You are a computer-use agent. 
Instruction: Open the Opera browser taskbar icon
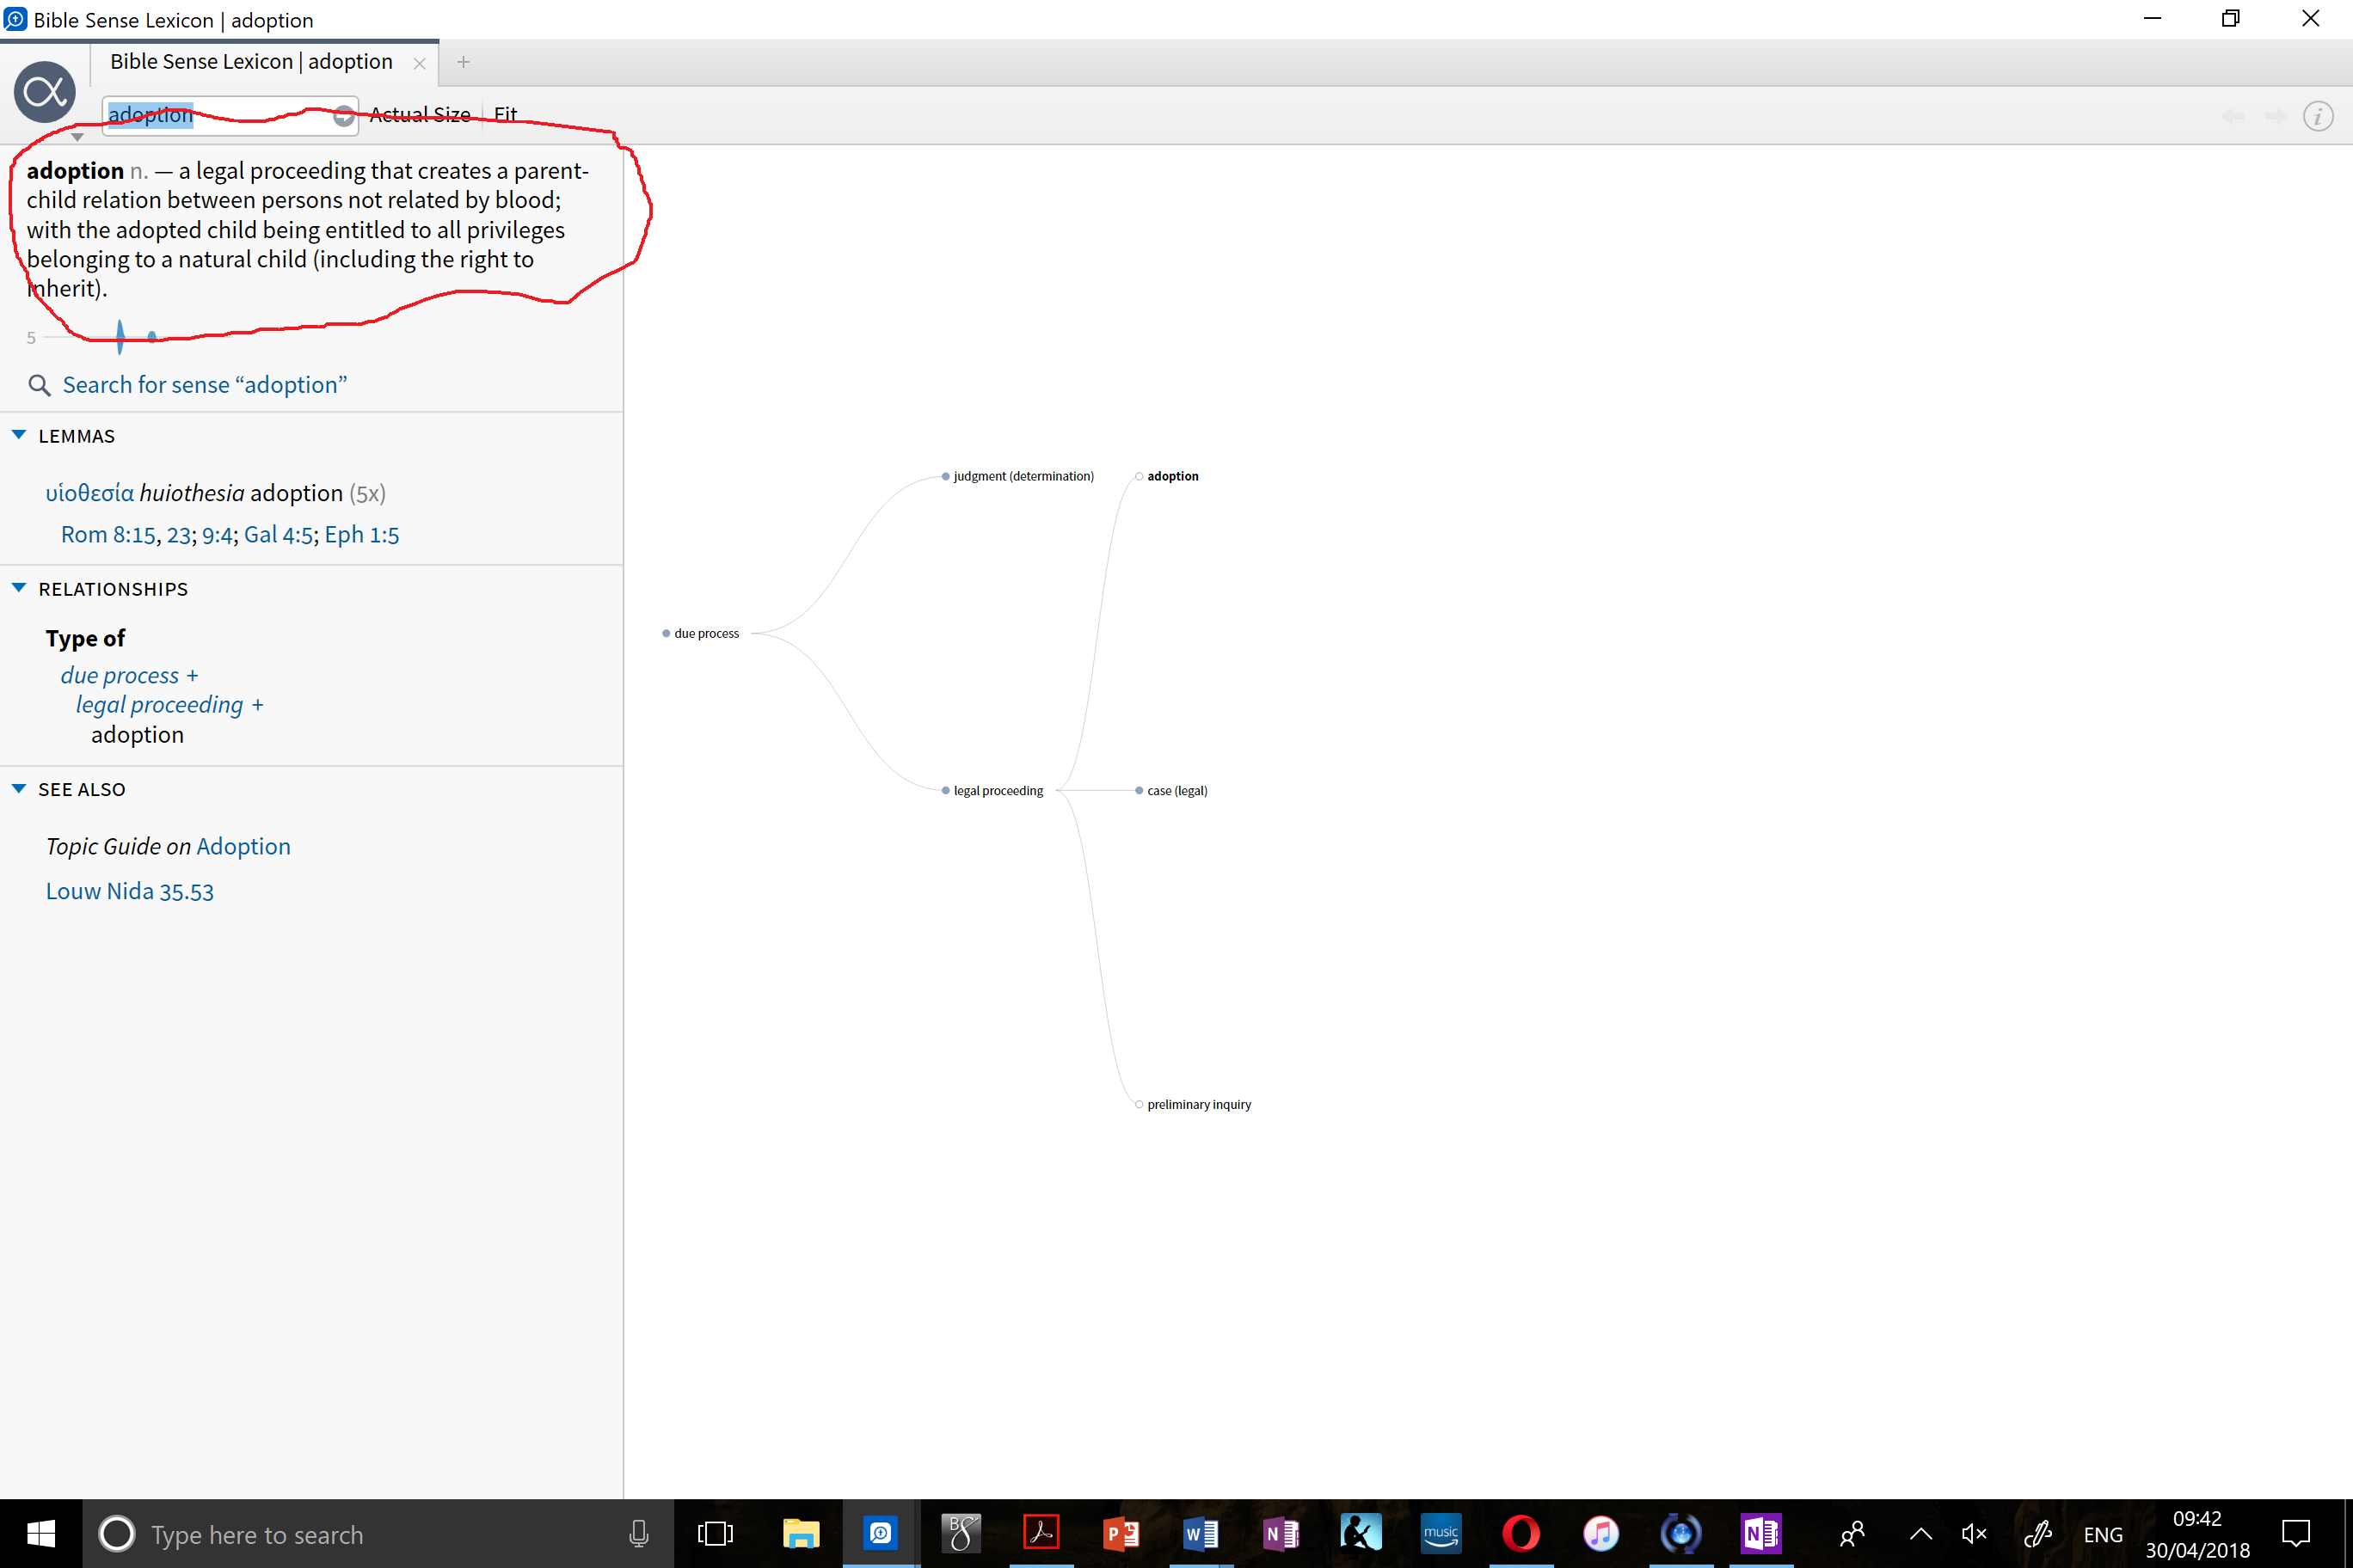pos(1521,1533)
